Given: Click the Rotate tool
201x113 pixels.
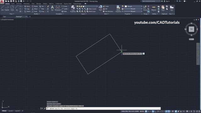Looking at the screenshot, I should pos(35,6).
